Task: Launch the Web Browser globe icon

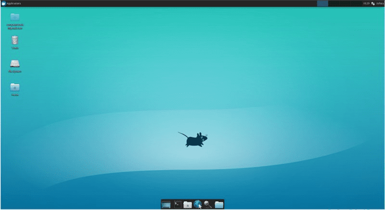Action: 197,204
